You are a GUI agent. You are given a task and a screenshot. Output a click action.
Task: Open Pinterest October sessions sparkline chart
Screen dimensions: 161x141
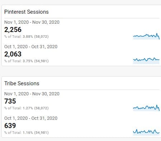146,61
